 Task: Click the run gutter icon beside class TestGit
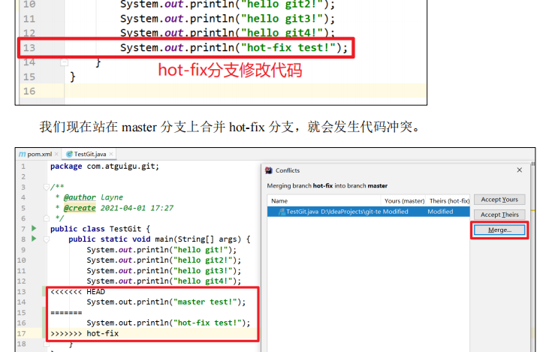pyautogui.click(x=34, y=228)
